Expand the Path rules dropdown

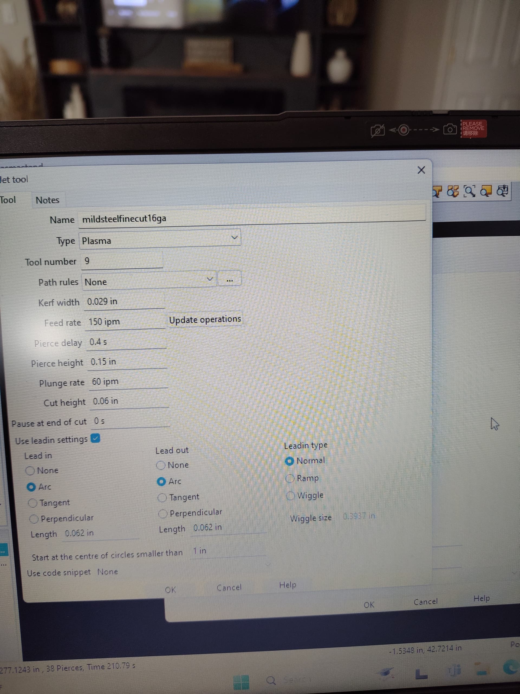pos(210,279)
